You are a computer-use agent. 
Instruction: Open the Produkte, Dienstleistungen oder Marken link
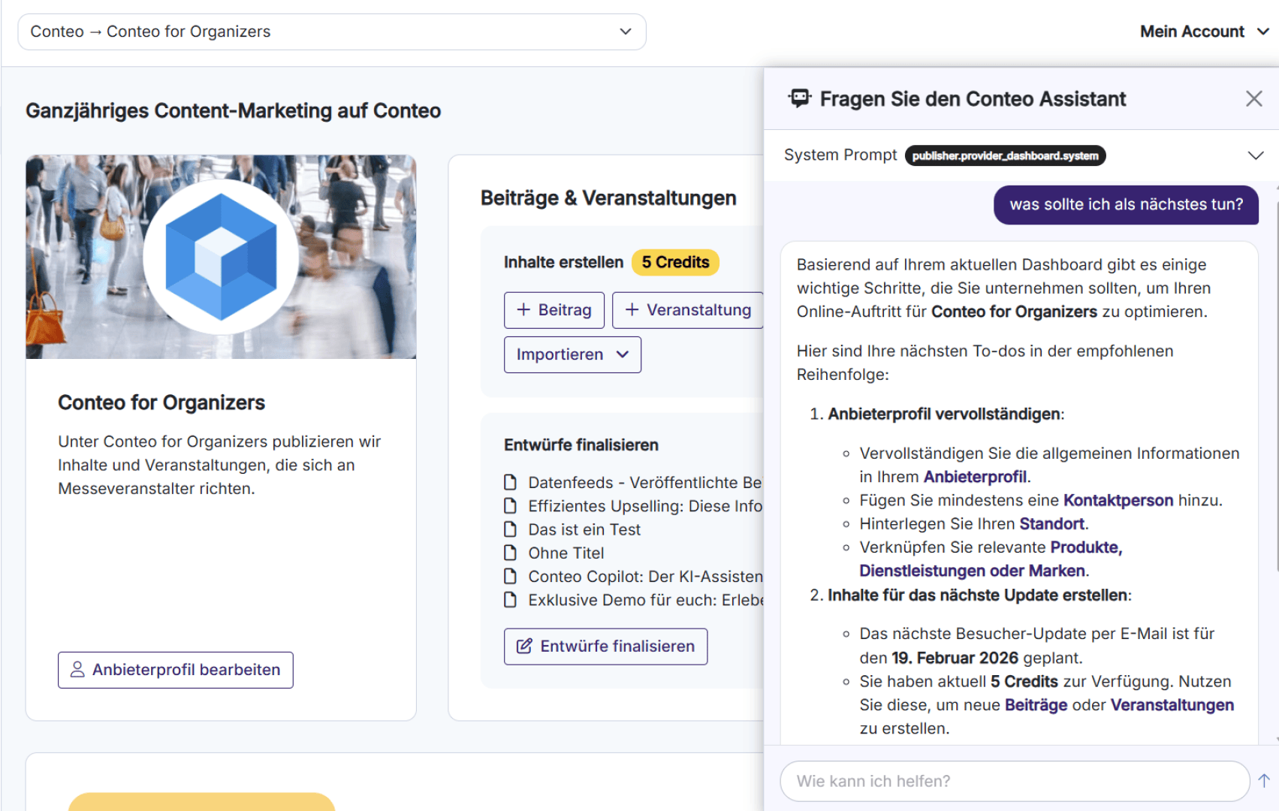(x=991, y=559)
